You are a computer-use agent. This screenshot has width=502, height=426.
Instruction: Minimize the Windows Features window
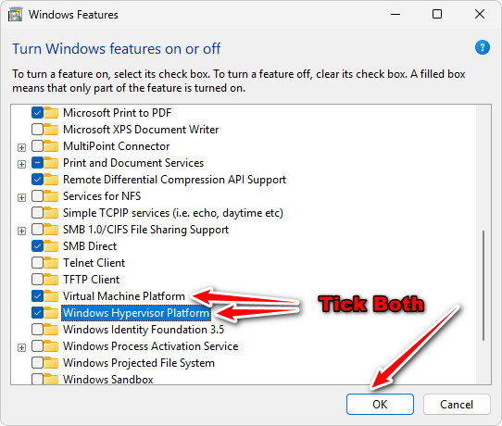(395, 14)
